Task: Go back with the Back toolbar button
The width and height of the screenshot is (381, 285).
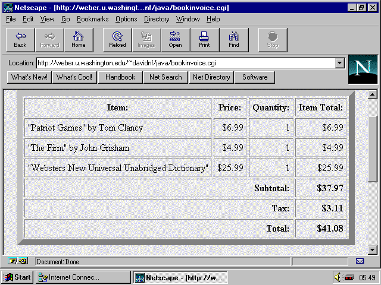Action: pos(20,40)
